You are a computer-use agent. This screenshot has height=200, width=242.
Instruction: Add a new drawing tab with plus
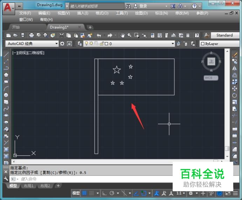click(90, 27)
